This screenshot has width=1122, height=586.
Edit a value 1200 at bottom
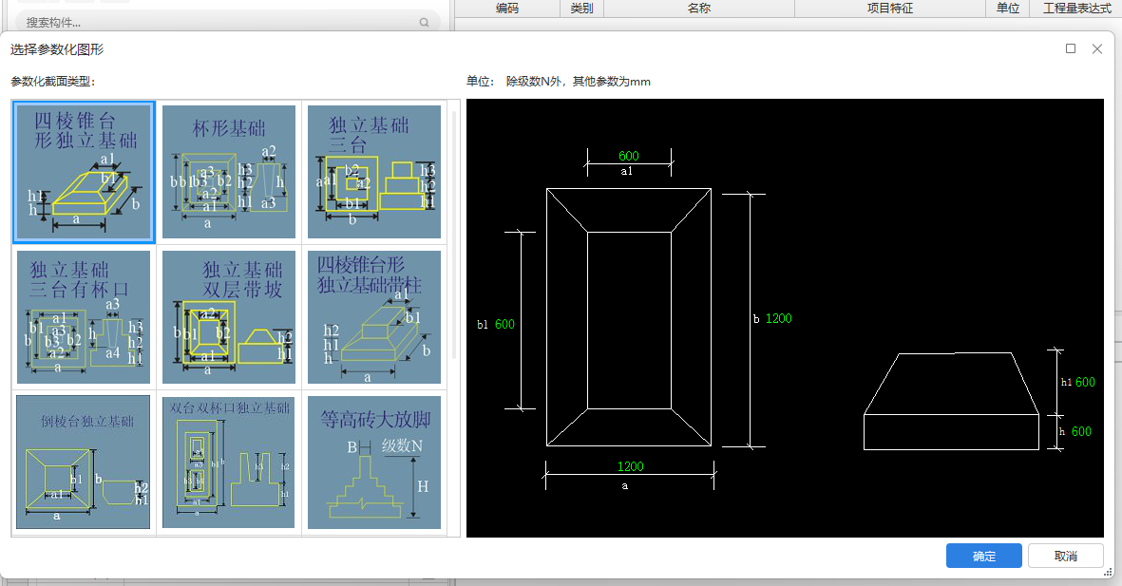(x=631, y=466)
